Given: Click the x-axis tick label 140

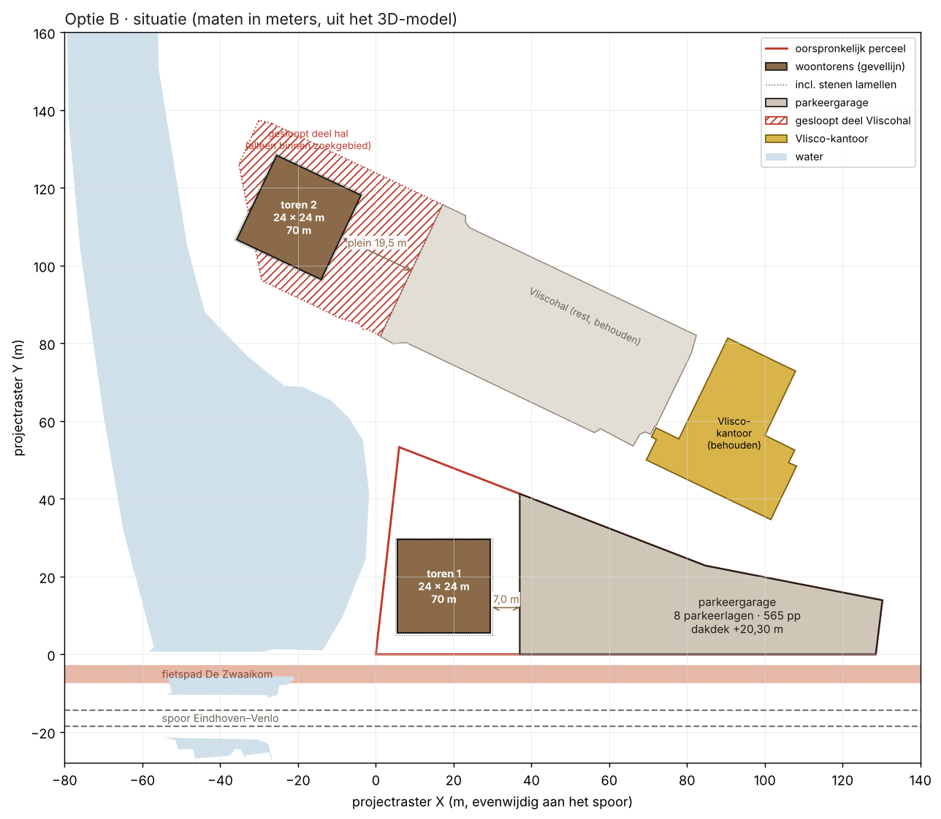Looking at the screenshot, I should [920, 780].
